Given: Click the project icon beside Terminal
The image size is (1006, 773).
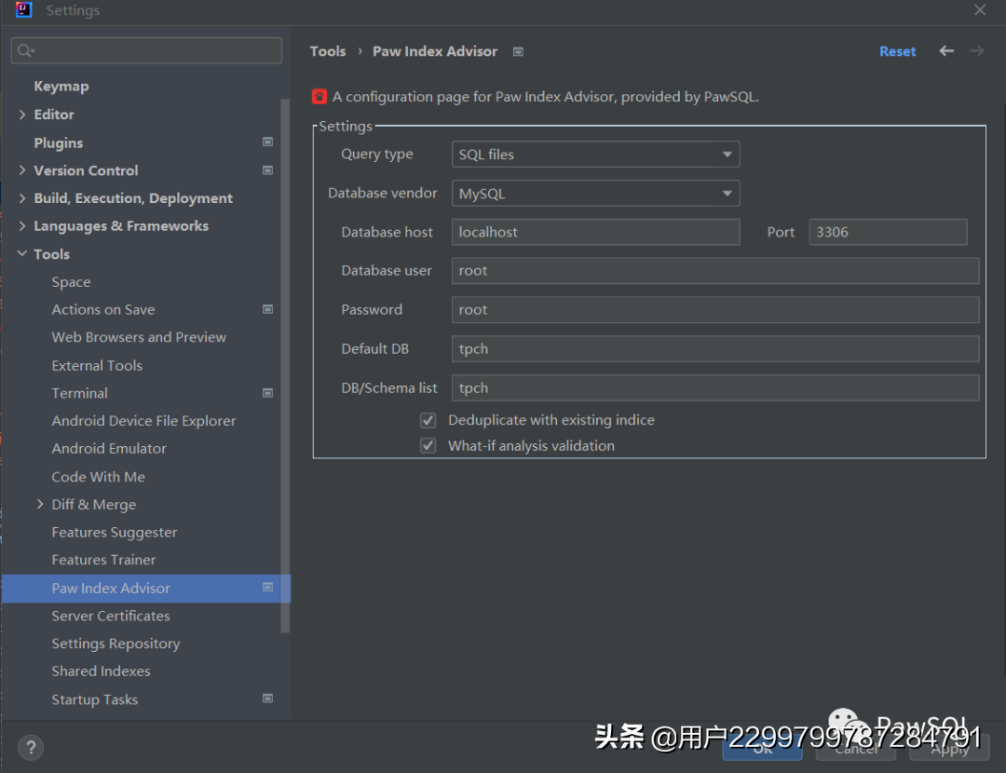Looking at the screenshot, I should click(x=267, y=393).
